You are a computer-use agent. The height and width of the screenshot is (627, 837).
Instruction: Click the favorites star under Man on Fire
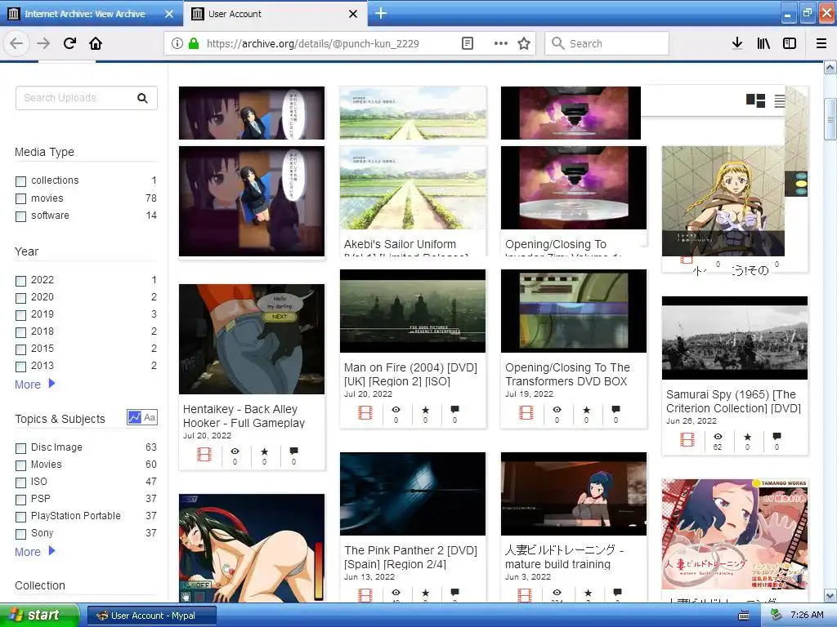point(425,410)
